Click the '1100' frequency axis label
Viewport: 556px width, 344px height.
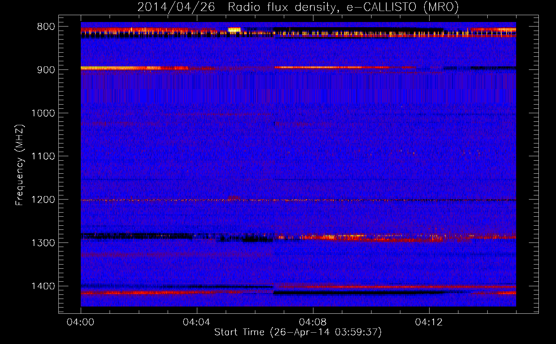click(x=43, y=157)
